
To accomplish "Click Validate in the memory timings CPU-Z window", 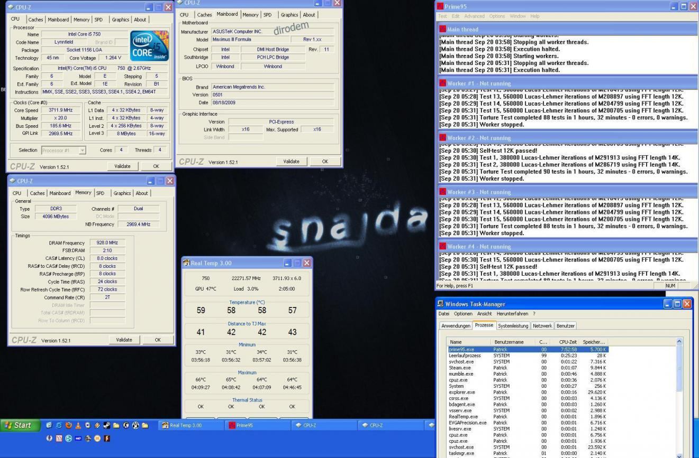I will 124,340.
